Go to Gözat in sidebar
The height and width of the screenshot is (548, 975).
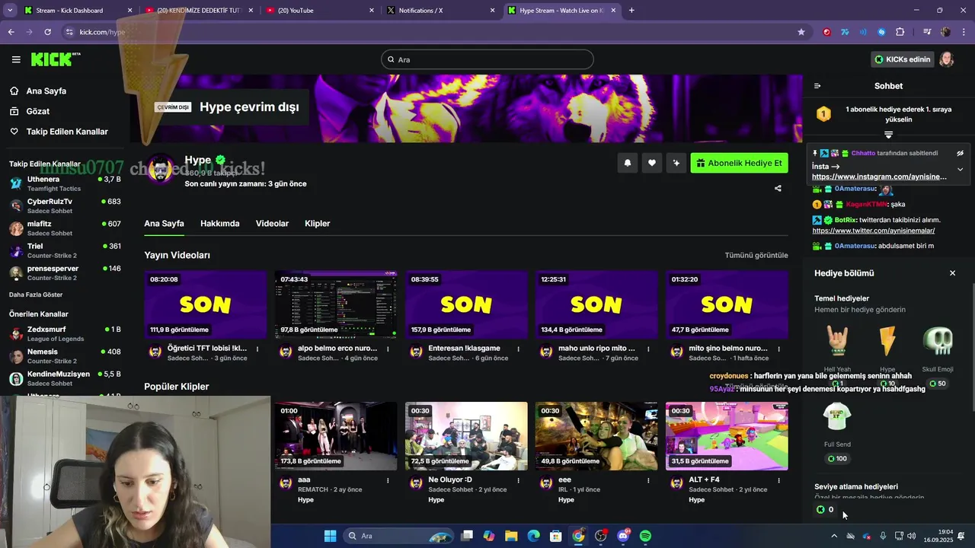37,111
